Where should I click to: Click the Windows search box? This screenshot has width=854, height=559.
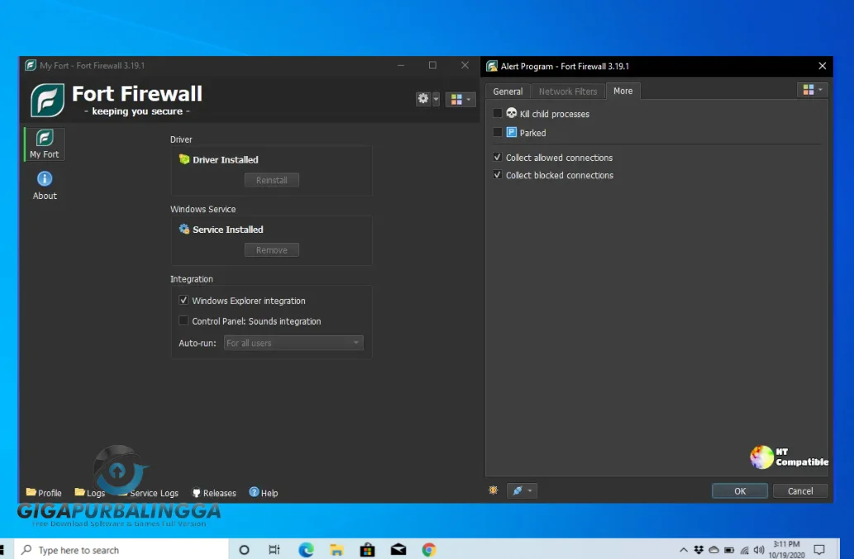click(122, 550)
